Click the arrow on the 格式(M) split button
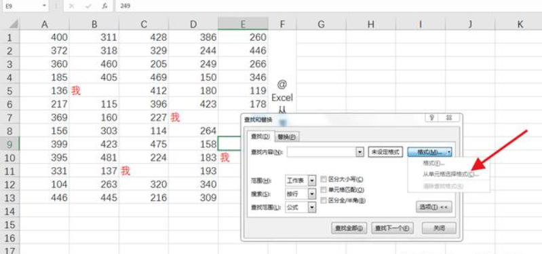 click(x=448, y=152)
